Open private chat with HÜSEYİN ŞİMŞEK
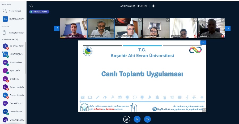This screenshot has height=124, width=239. click(x=13, y=19)
